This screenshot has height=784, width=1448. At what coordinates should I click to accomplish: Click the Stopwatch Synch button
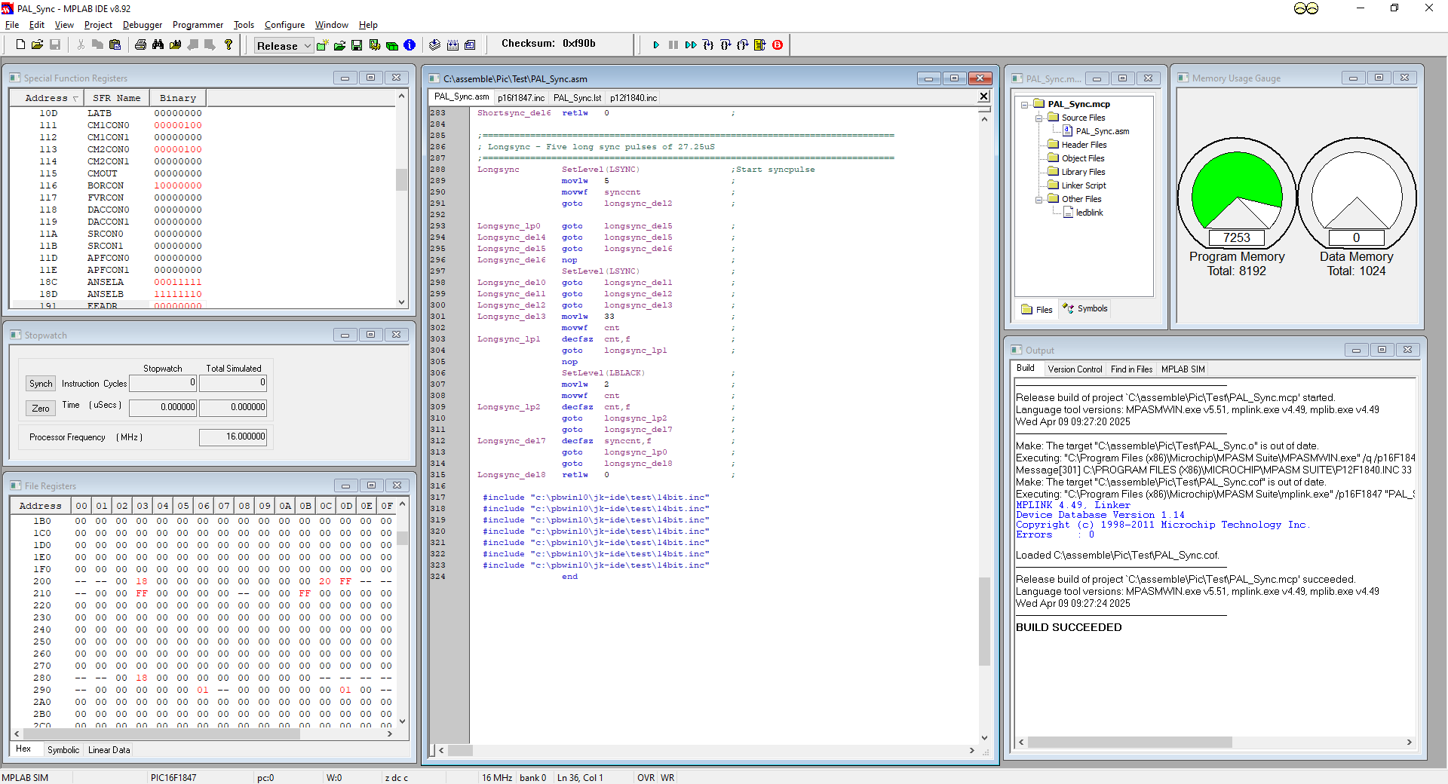pos(41,384)
